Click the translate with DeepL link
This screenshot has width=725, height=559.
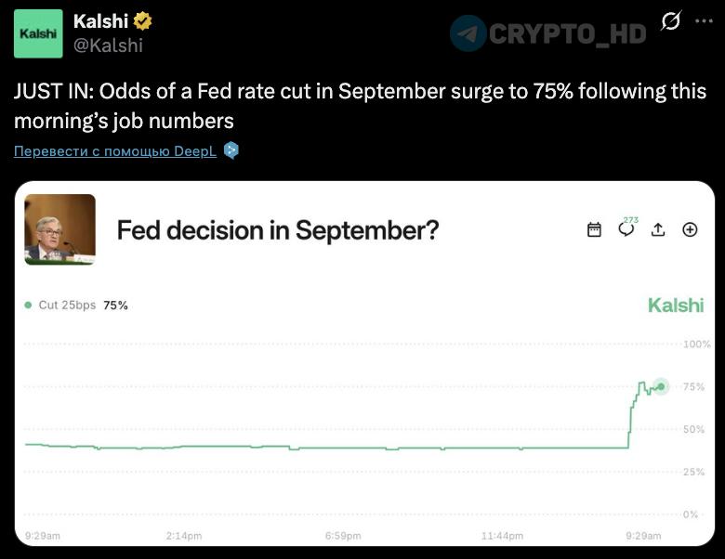click(x=115, y=151)
